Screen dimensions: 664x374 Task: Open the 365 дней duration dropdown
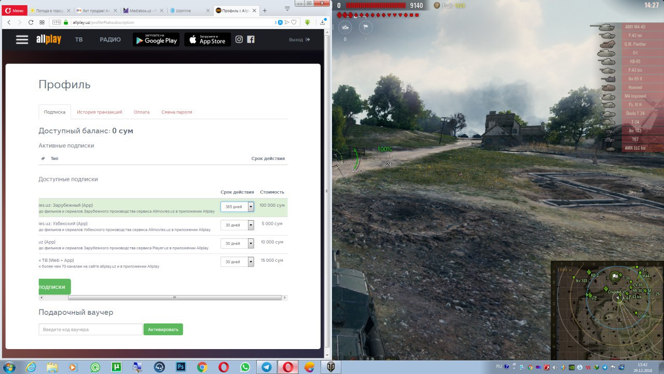pos(237,207)
